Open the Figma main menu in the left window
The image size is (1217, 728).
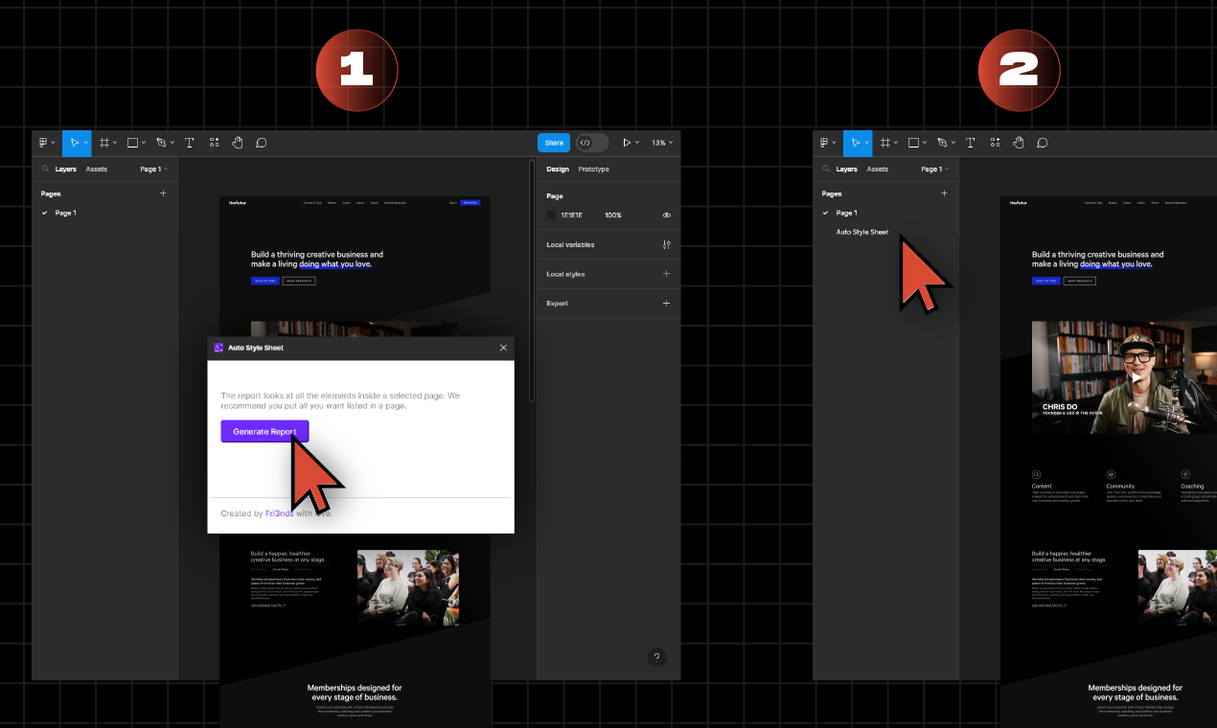pyautogui.click(x=44, y=143)
